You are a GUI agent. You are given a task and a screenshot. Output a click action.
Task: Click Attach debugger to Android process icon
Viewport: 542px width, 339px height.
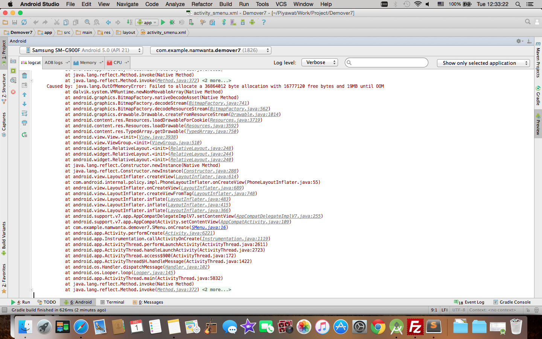coord(192,22)
